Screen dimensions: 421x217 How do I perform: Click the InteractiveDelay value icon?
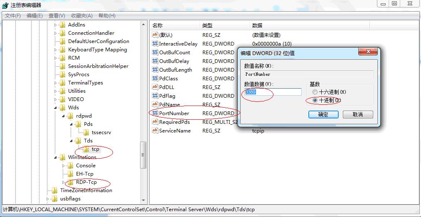tap(155, 43)
